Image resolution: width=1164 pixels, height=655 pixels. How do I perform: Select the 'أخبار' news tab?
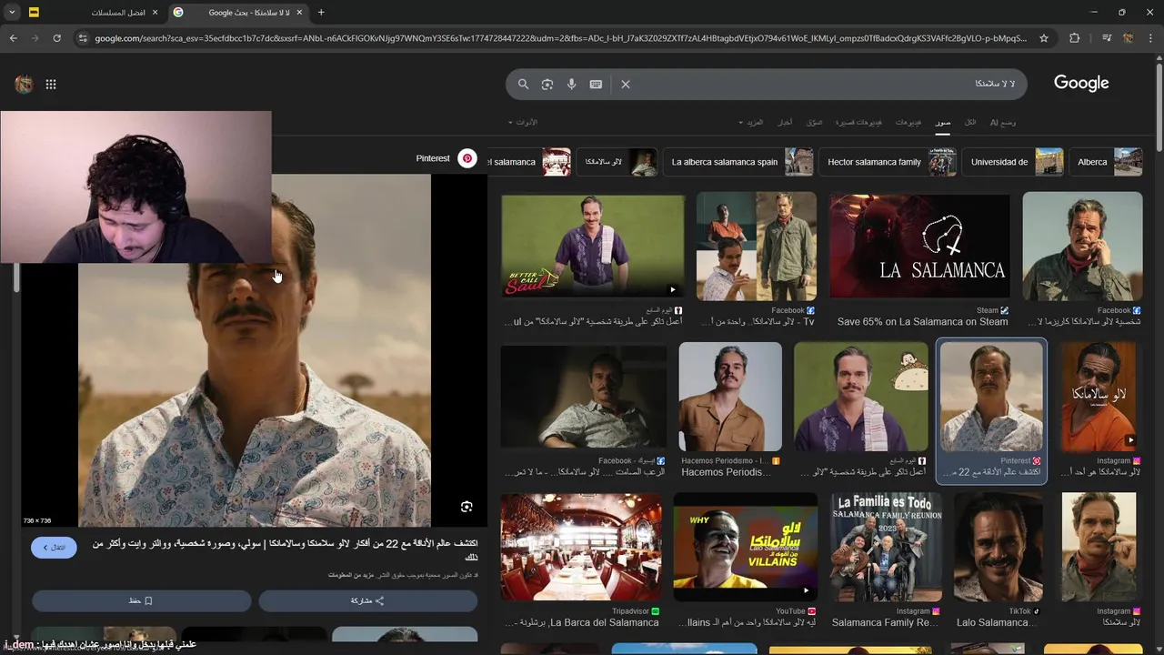(785, 122)
